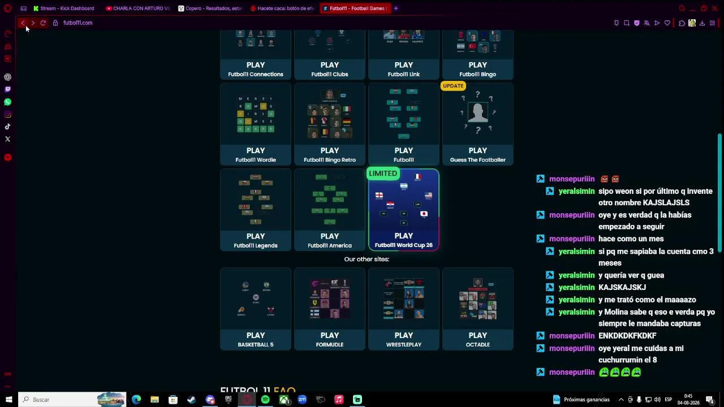This screenshot has height=407, width=724.
Task: Play Futbol11 America
Action: click(330, 210)
